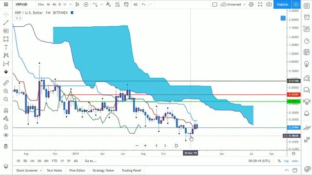
Task: Open chart settings gear
Action: click(251, 4)
